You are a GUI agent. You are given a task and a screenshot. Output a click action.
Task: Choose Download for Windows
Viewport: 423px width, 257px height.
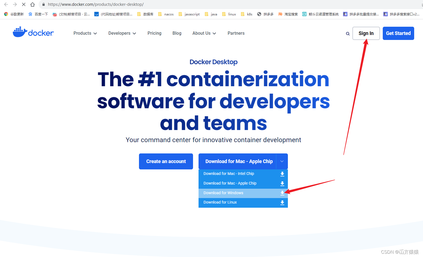243,193
